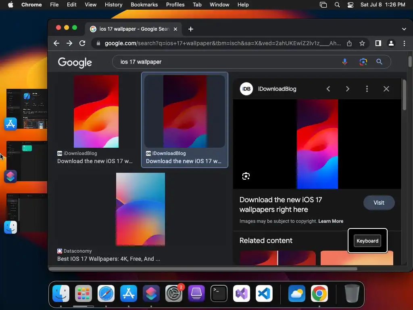Open the Window menu

pos(219,5)
